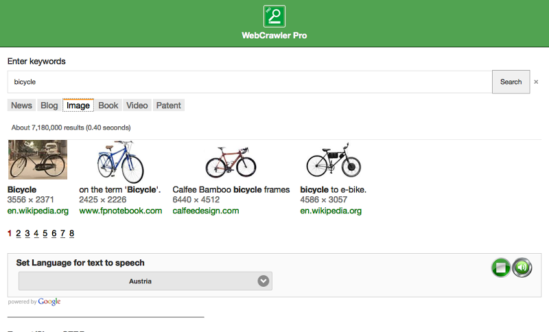This screenshot has width=549, height=332.
Task: Click the Search button
Action: 511,82
